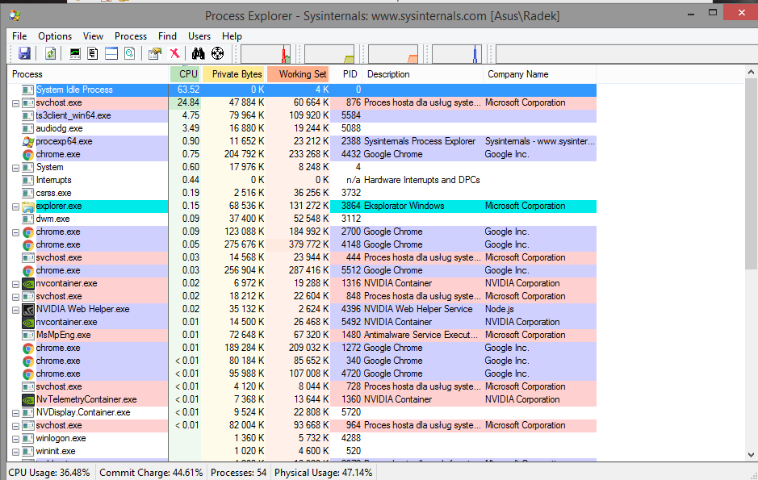Click the Commit Charge: 44.61% status text
This screenshot has width=758, height=480.
151,472
